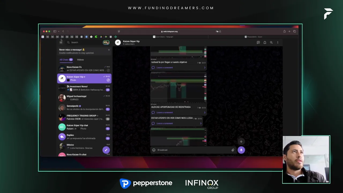Record a voice message with microphone
Viewport: 343px width, 193px height.
(241, 150)
